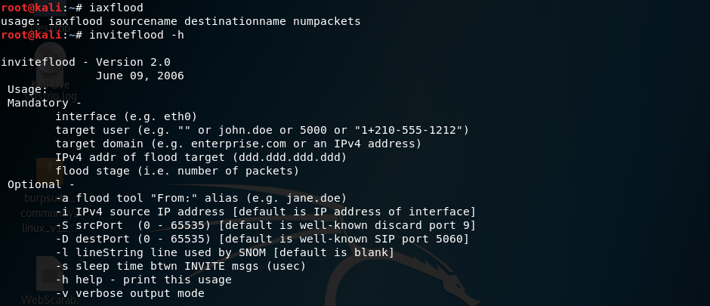Click the 'Optional -' heading

point(41,184)
